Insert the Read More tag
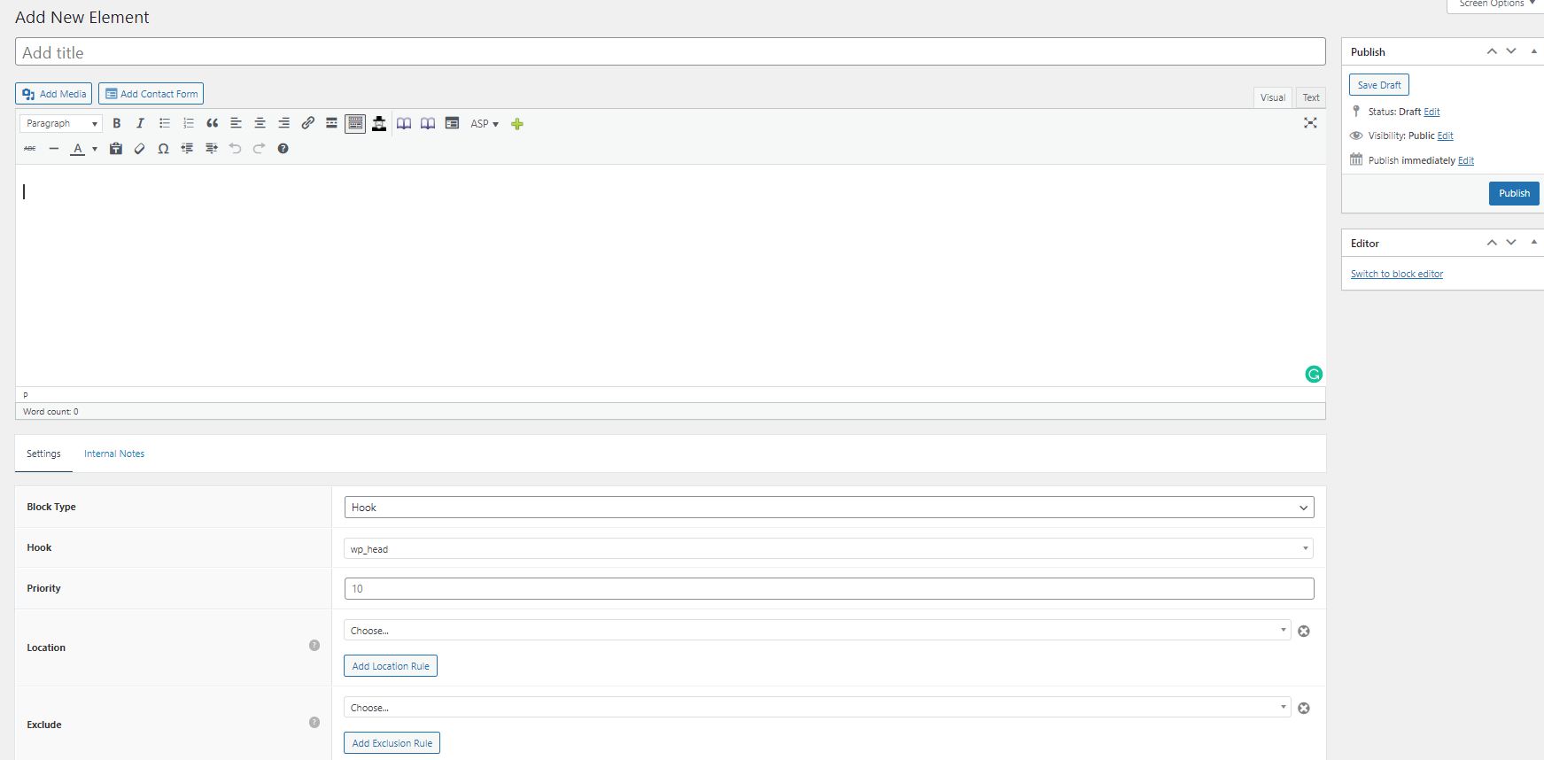The width and height of the screenshot is (1544, 760). coord(331,123)
